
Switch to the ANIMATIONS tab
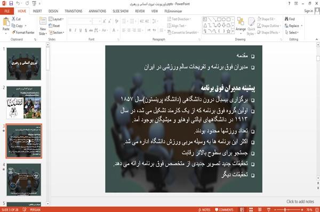point(98,11)
